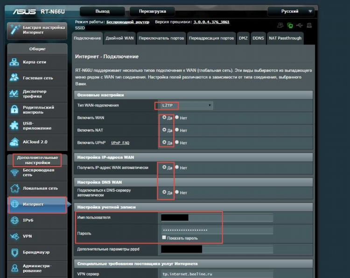
Task: Select Да for automatic WAN IP address
Action: pyautogui.click(x=164, y=167)
